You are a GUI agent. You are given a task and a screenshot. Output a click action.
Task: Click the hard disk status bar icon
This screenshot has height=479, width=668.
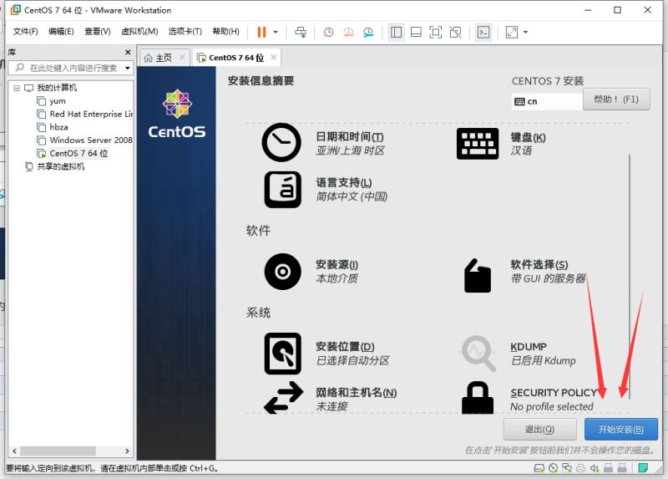(539, 468)
